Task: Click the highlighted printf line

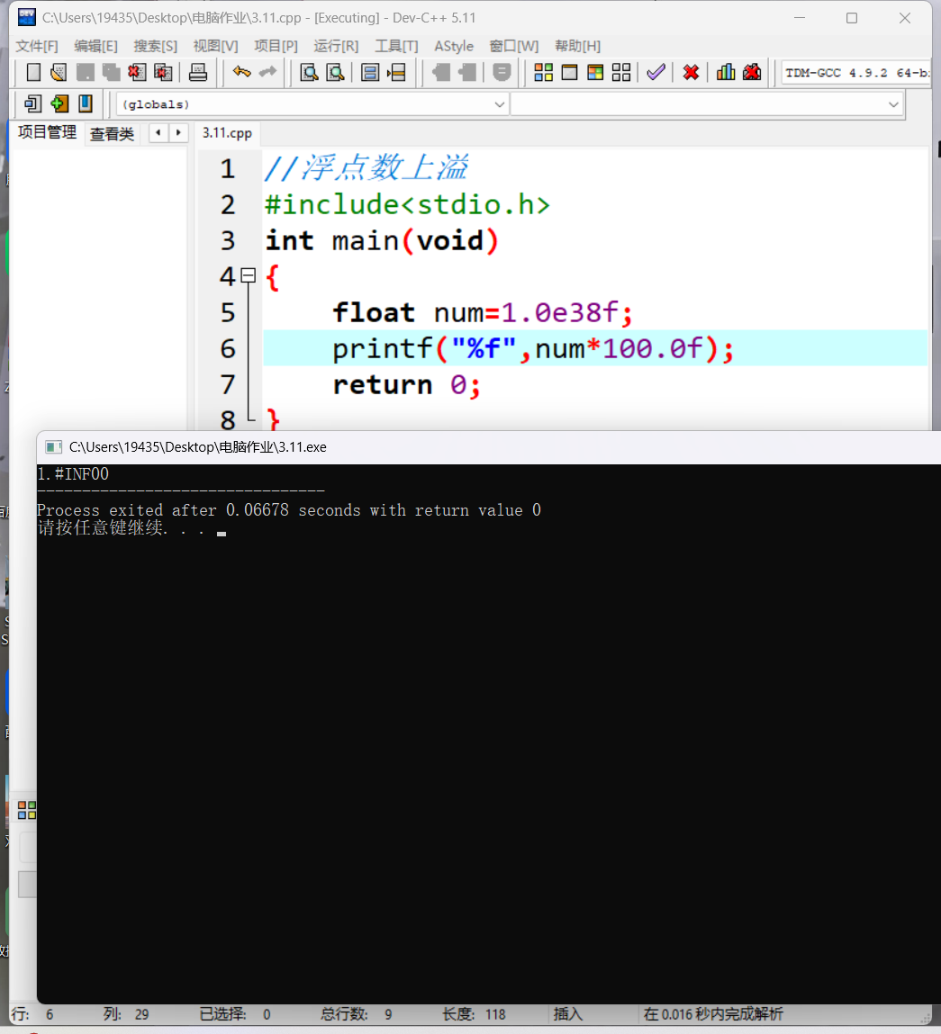Action: point(595,348)
